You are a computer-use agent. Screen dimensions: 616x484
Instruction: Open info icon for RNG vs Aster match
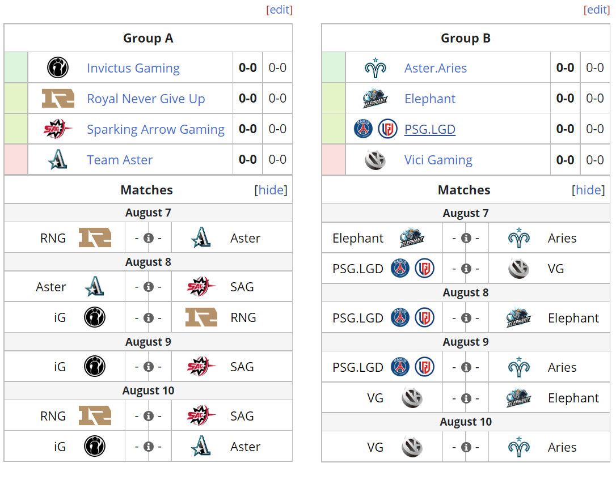(149, 238)
